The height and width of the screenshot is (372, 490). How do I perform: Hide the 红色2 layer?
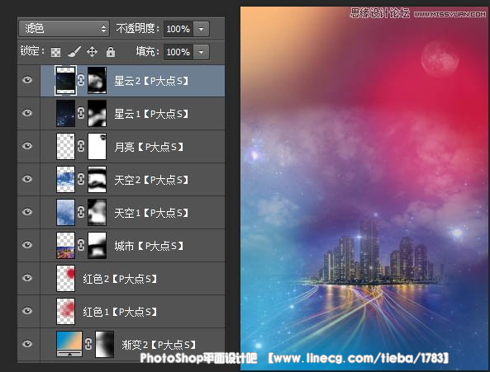(x=27, y=278)
